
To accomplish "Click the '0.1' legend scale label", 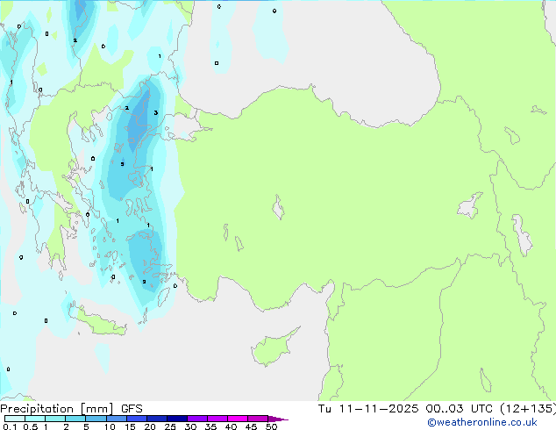I will [10, 426].
